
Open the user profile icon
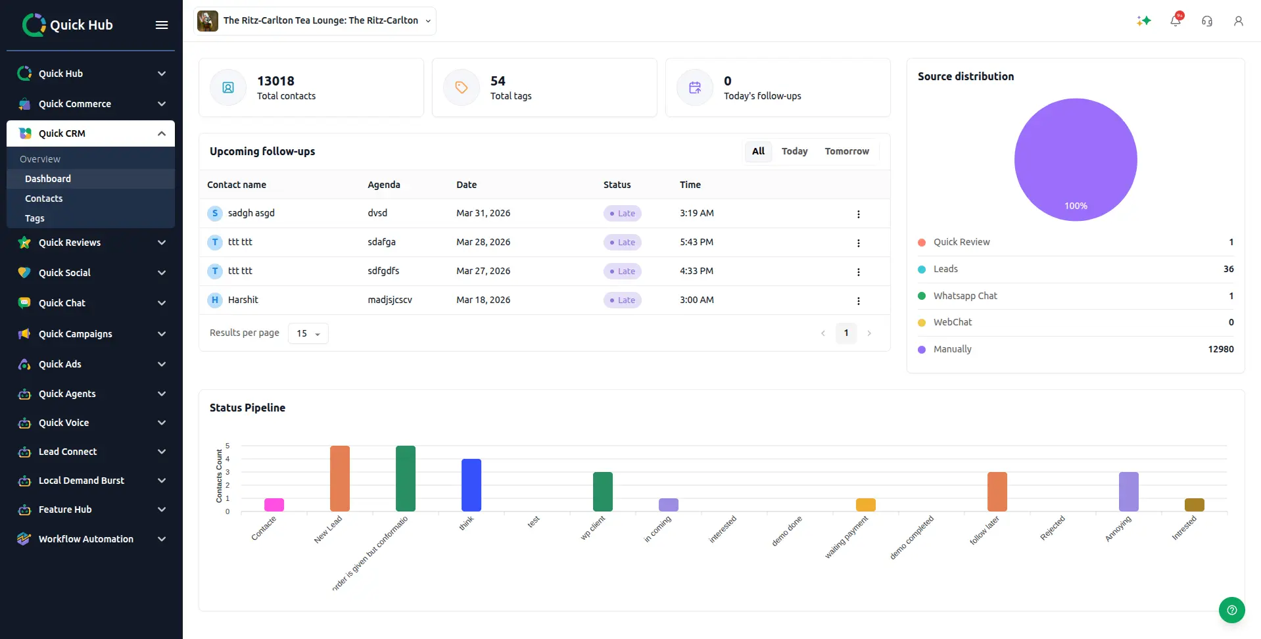pos(1239,21)
